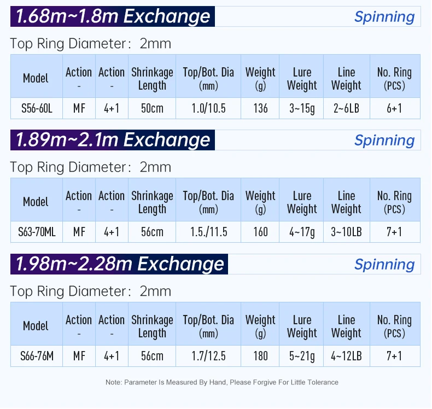Click the 6+1 ring count cell
Viewport: 432px width, 409px height.
tap(394, 108)
